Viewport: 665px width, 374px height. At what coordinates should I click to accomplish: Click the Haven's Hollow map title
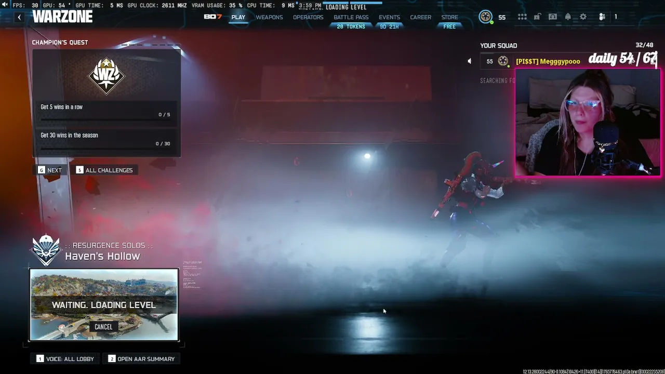pyautogui.click(x=102, y=256)
